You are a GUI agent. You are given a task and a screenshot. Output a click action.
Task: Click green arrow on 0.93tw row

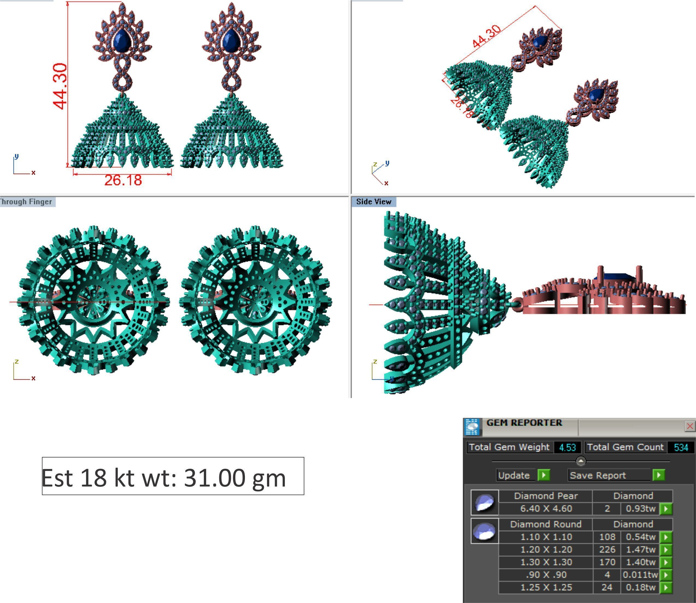pyautogui.click(x=666, y=509)
